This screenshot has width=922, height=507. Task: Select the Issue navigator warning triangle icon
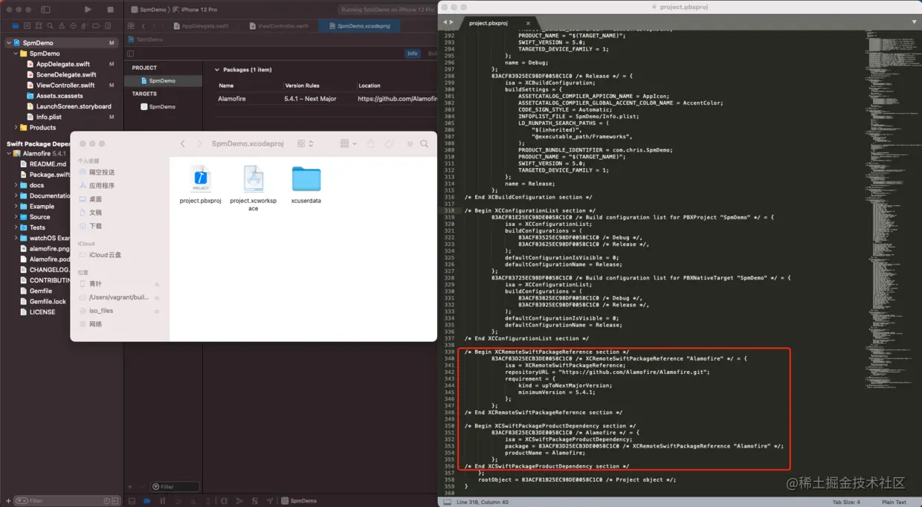click(62, 25)
